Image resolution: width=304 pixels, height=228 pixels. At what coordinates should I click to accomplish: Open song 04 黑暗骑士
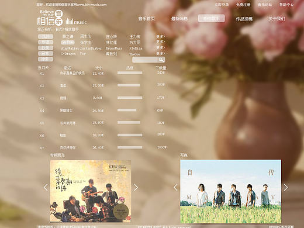[x=66, y=110]
